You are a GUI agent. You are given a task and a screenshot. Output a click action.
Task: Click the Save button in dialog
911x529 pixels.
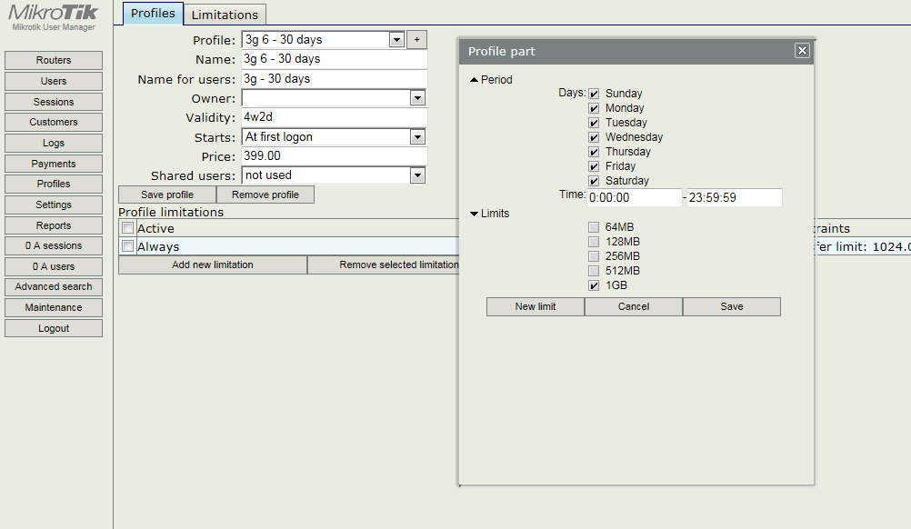[x=731, y=306]
